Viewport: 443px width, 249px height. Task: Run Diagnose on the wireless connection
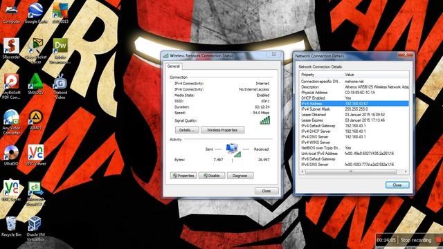click(240, 176)
